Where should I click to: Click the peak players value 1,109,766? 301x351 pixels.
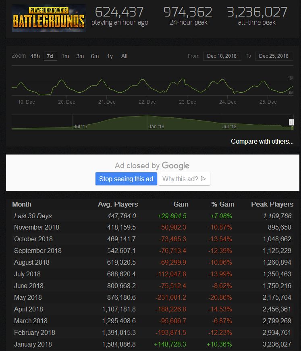pos(277,216)
